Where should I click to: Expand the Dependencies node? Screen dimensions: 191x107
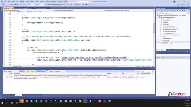pos(159,21)
